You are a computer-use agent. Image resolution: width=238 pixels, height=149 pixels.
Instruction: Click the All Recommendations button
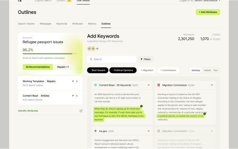coord(38,67)
